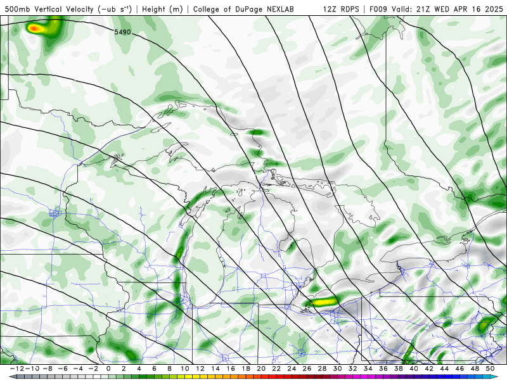507x380 pixels.
Task: Click the '14' color scale value
Action: coord(215,369)
